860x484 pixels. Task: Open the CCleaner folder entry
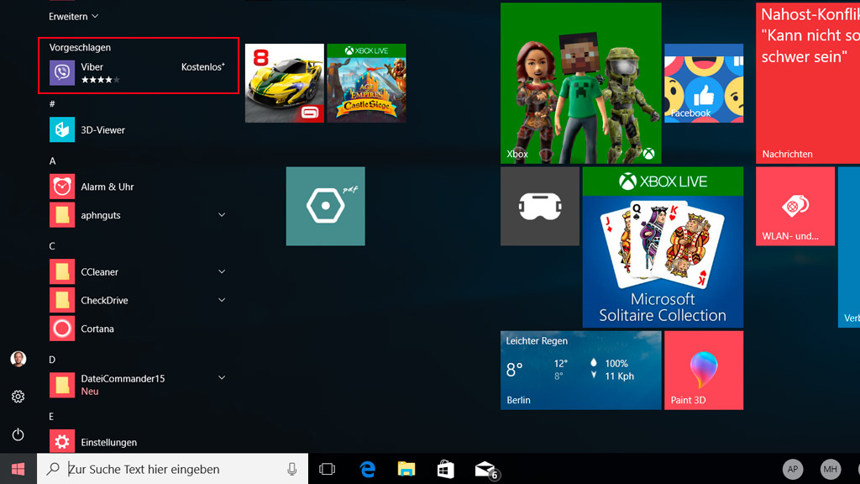click(x=137, y=271)
